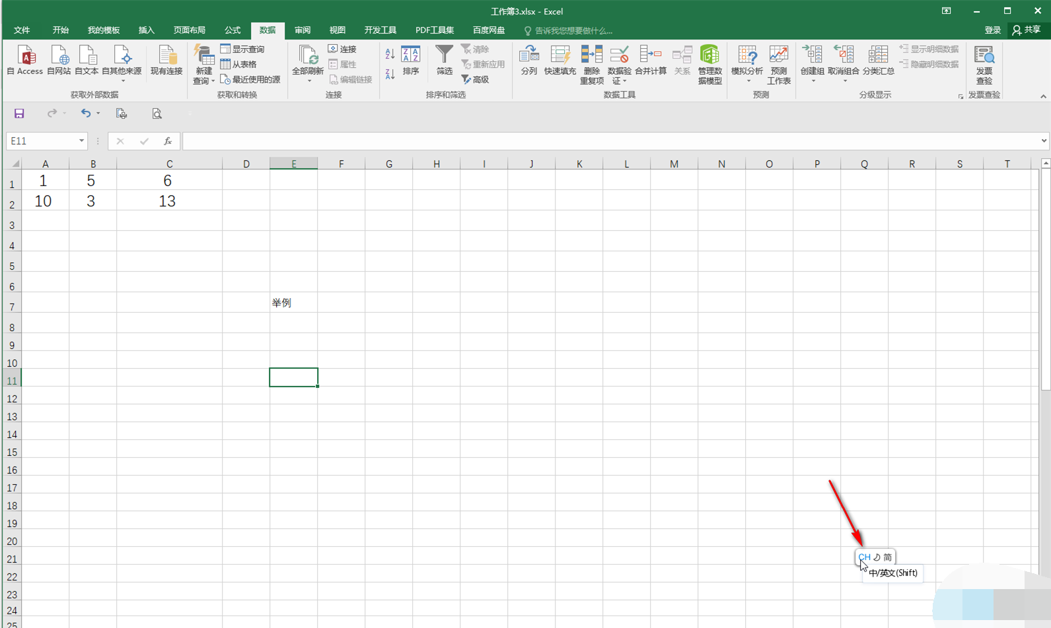This screenshot has width=1051, height=628.
Task: Toggle the ribbon display options button
Action: (x=946, y=11)
